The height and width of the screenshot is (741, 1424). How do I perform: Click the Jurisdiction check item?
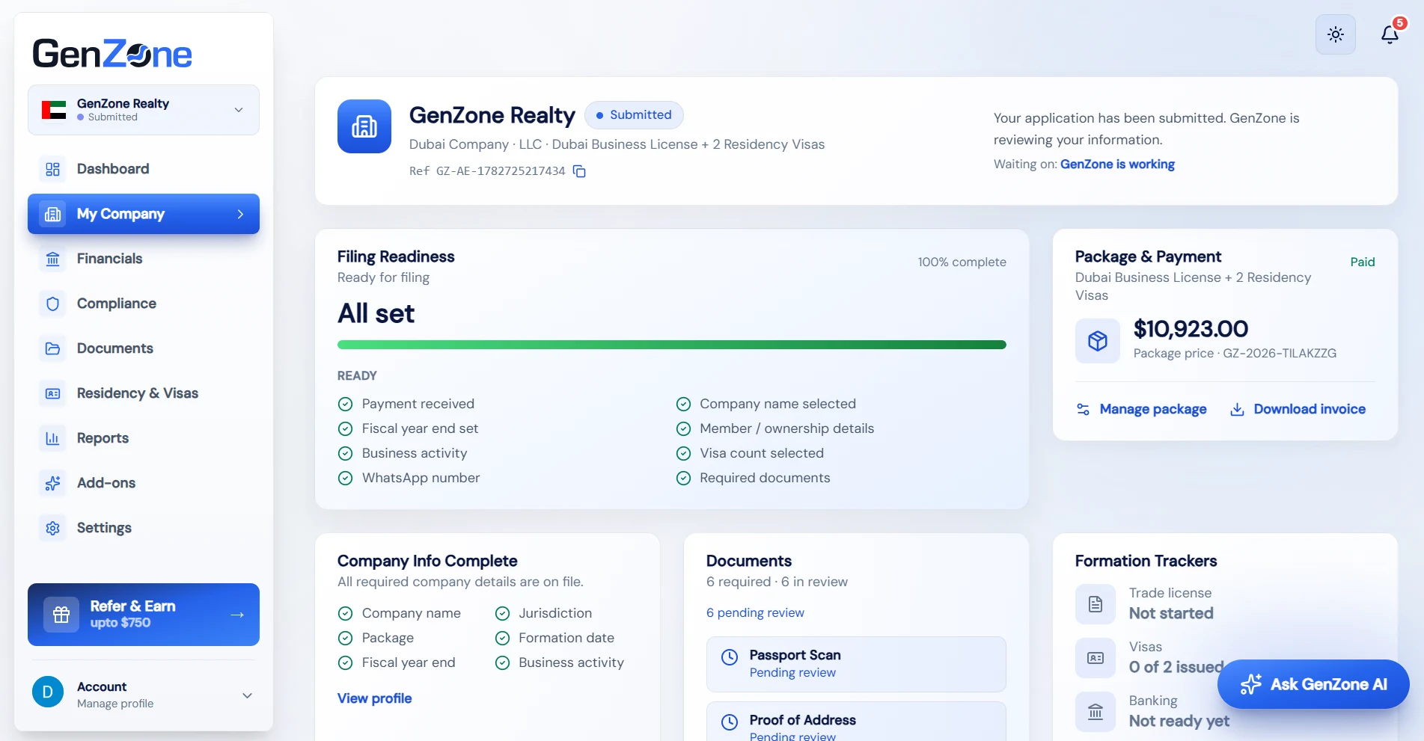coord(544,613)
